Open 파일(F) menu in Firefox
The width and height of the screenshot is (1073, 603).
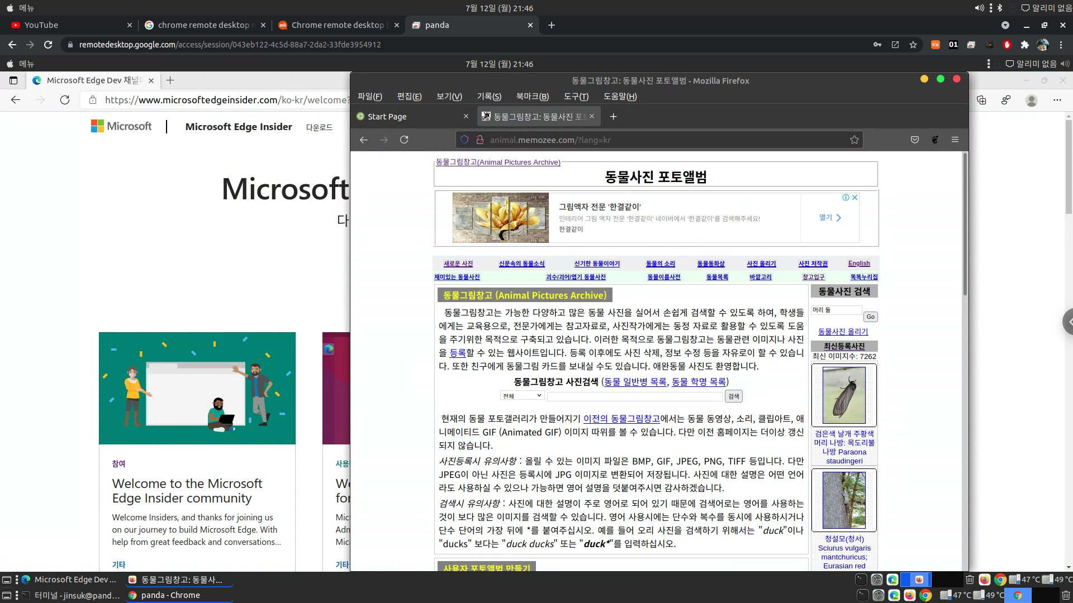pos(370,96)
